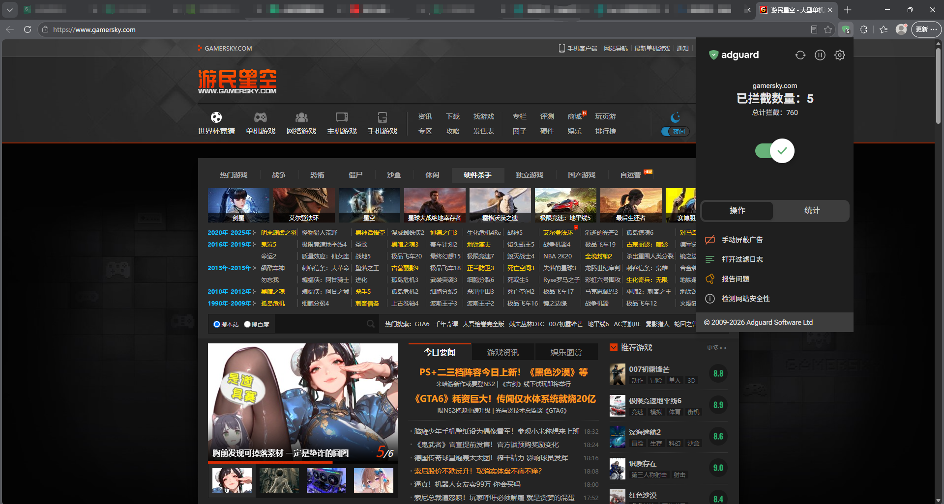Click the AdGuard extension icon in toolbar
Image resolution: width=944 pixels, height=504 pixels.
pyautogui.click(x=846, y=29)
